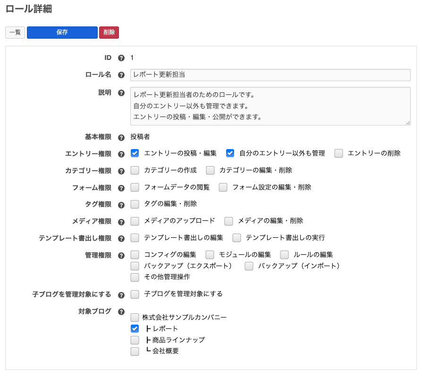Click the help icon beside ロール名
Screen dimensions: 422x376
pos(121,75)
